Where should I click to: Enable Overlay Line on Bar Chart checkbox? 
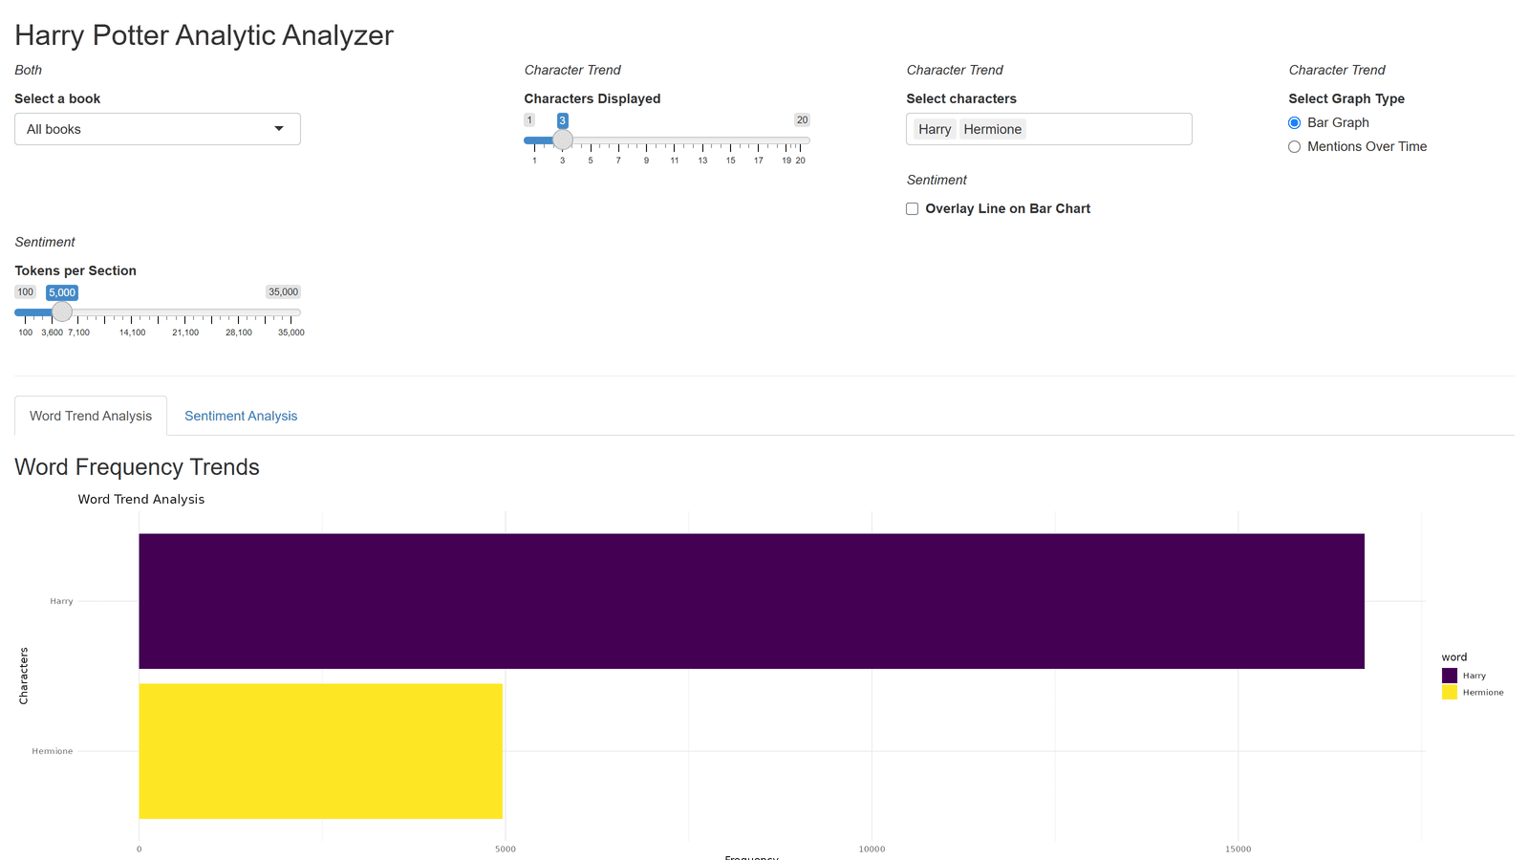click(x=912, y=208)
